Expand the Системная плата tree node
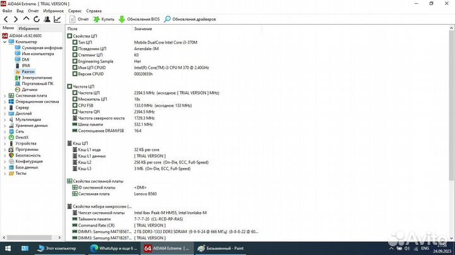Viewport: 455px width, 255px height. (x=4, y=96)
